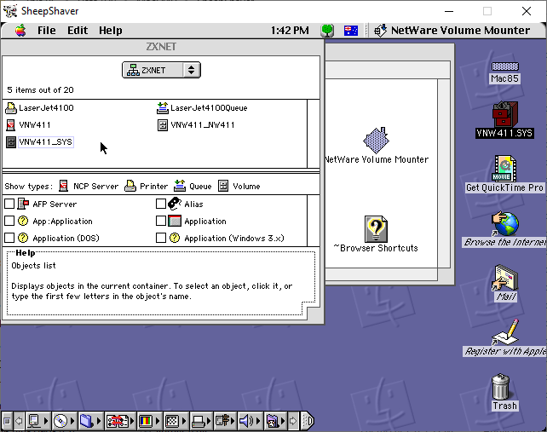Select the Mail alias icon

(506, 283)
